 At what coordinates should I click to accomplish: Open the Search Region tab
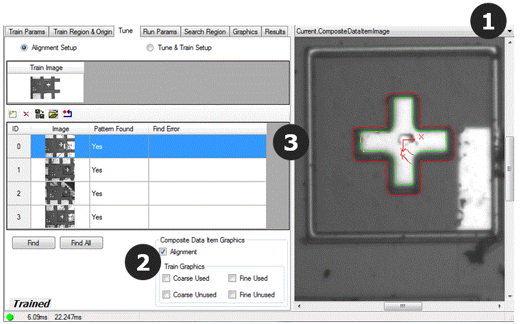205,32
